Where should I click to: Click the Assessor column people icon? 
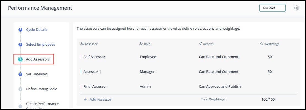pos(82,44)
